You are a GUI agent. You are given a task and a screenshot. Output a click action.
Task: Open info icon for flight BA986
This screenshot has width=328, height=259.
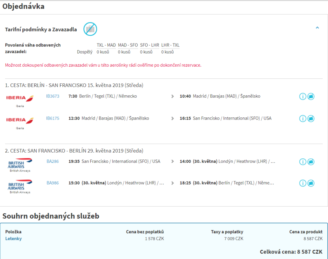[x=303, y=183]
